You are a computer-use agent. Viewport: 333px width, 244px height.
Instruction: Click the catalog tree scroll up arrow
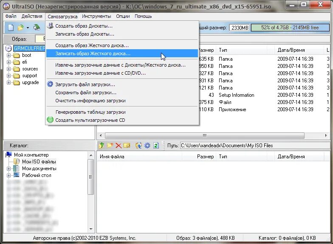(91, 155)
